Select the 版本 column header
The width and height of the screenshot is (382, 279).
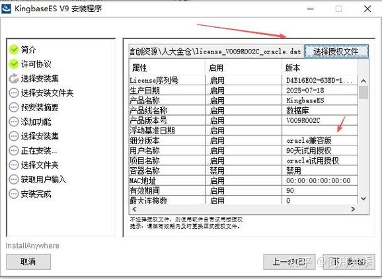(320, 67)
